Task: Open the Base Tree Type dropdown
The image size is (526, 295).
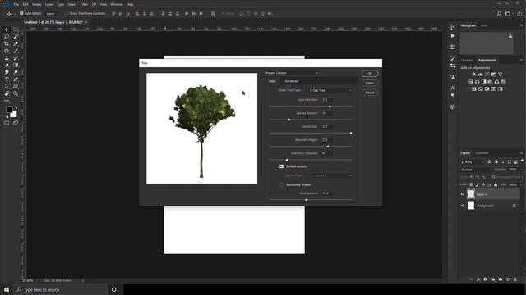Action: 330,90
